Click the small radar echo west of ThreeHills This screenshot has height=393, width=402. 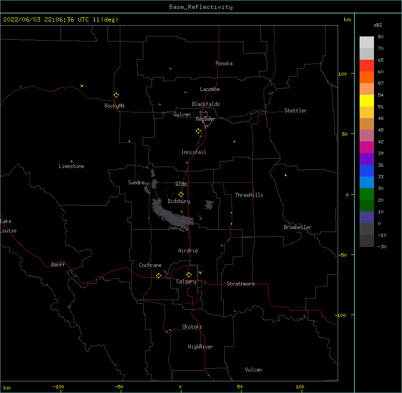tap(209, 205)
